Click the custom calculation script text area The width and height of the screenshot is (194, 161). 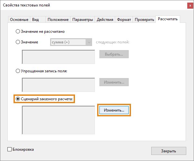pos(58,120)
